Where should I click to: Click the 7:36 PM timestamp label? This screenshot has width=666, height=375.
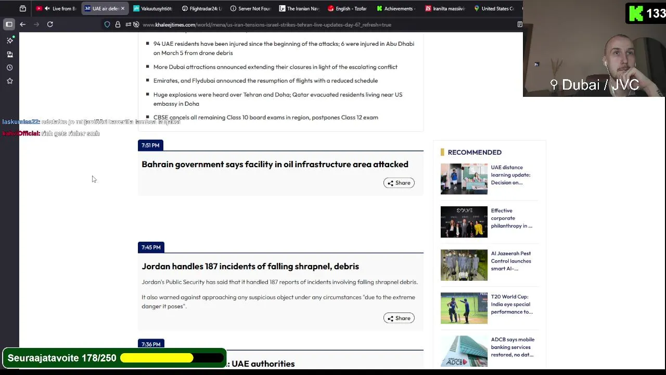151,344
